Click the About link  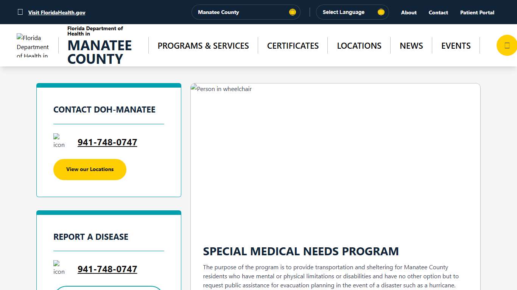408,12
